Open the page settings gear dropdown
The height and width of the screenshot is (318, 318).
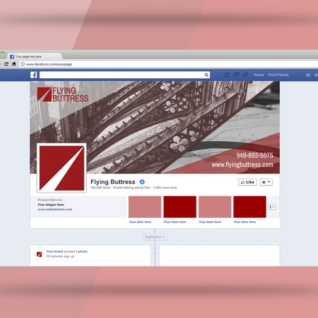coord(266,182)
